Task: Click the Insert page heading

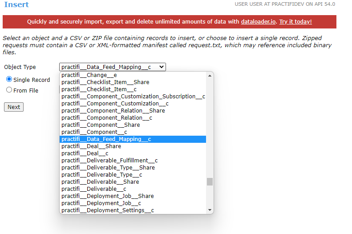Action: click(x=16, y=4)
